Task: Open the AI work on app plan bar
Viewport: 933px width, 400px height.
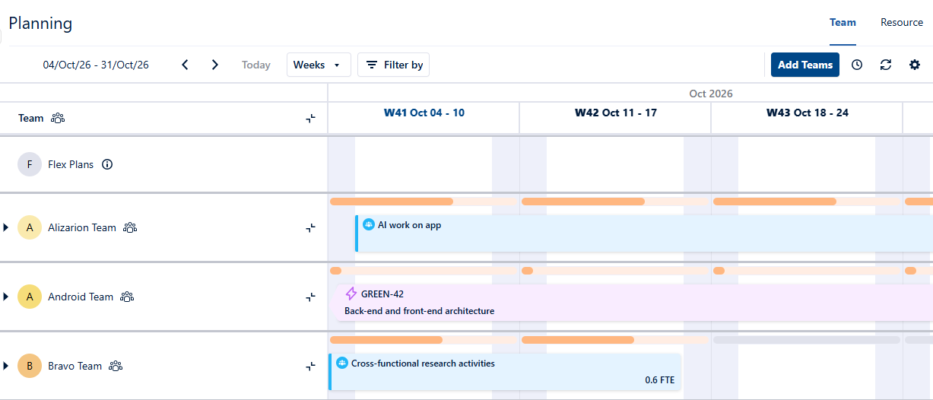Action: (x=643, y=233)
